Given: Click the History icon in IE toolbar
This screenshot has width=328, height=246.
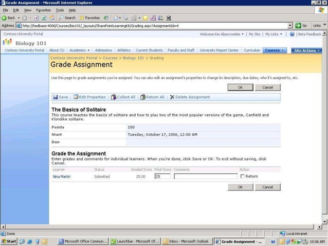Looking at the screenshot, I should [106, 18].
